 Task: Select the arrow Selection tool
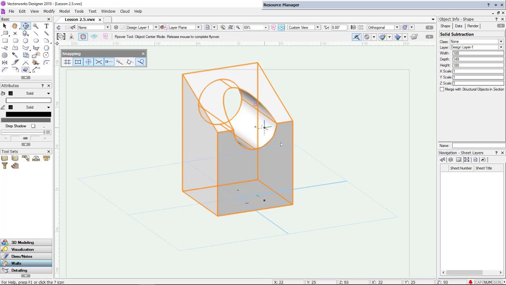pos(5,26)
